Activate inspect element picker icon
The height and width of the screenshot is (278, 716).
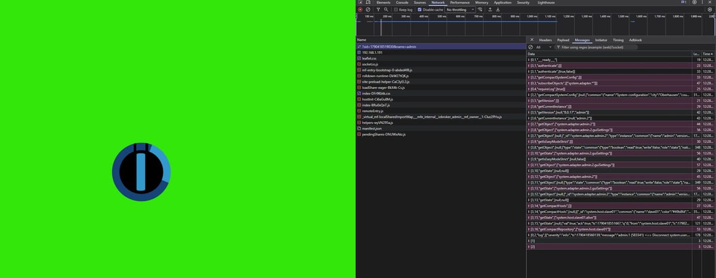(360, 2)
